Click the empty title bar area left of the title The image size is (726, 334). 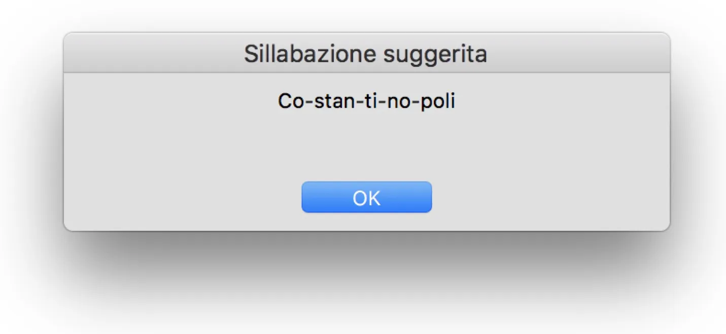(x=152, y=54)
